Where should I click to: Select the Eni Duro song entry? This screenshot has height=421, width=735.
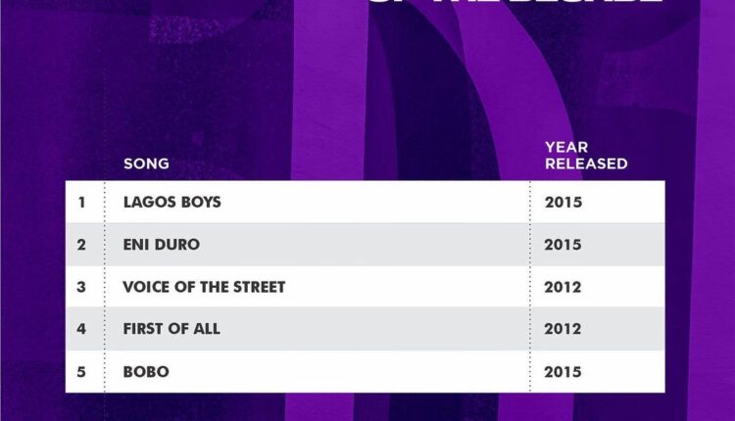(x=163, y=245)
